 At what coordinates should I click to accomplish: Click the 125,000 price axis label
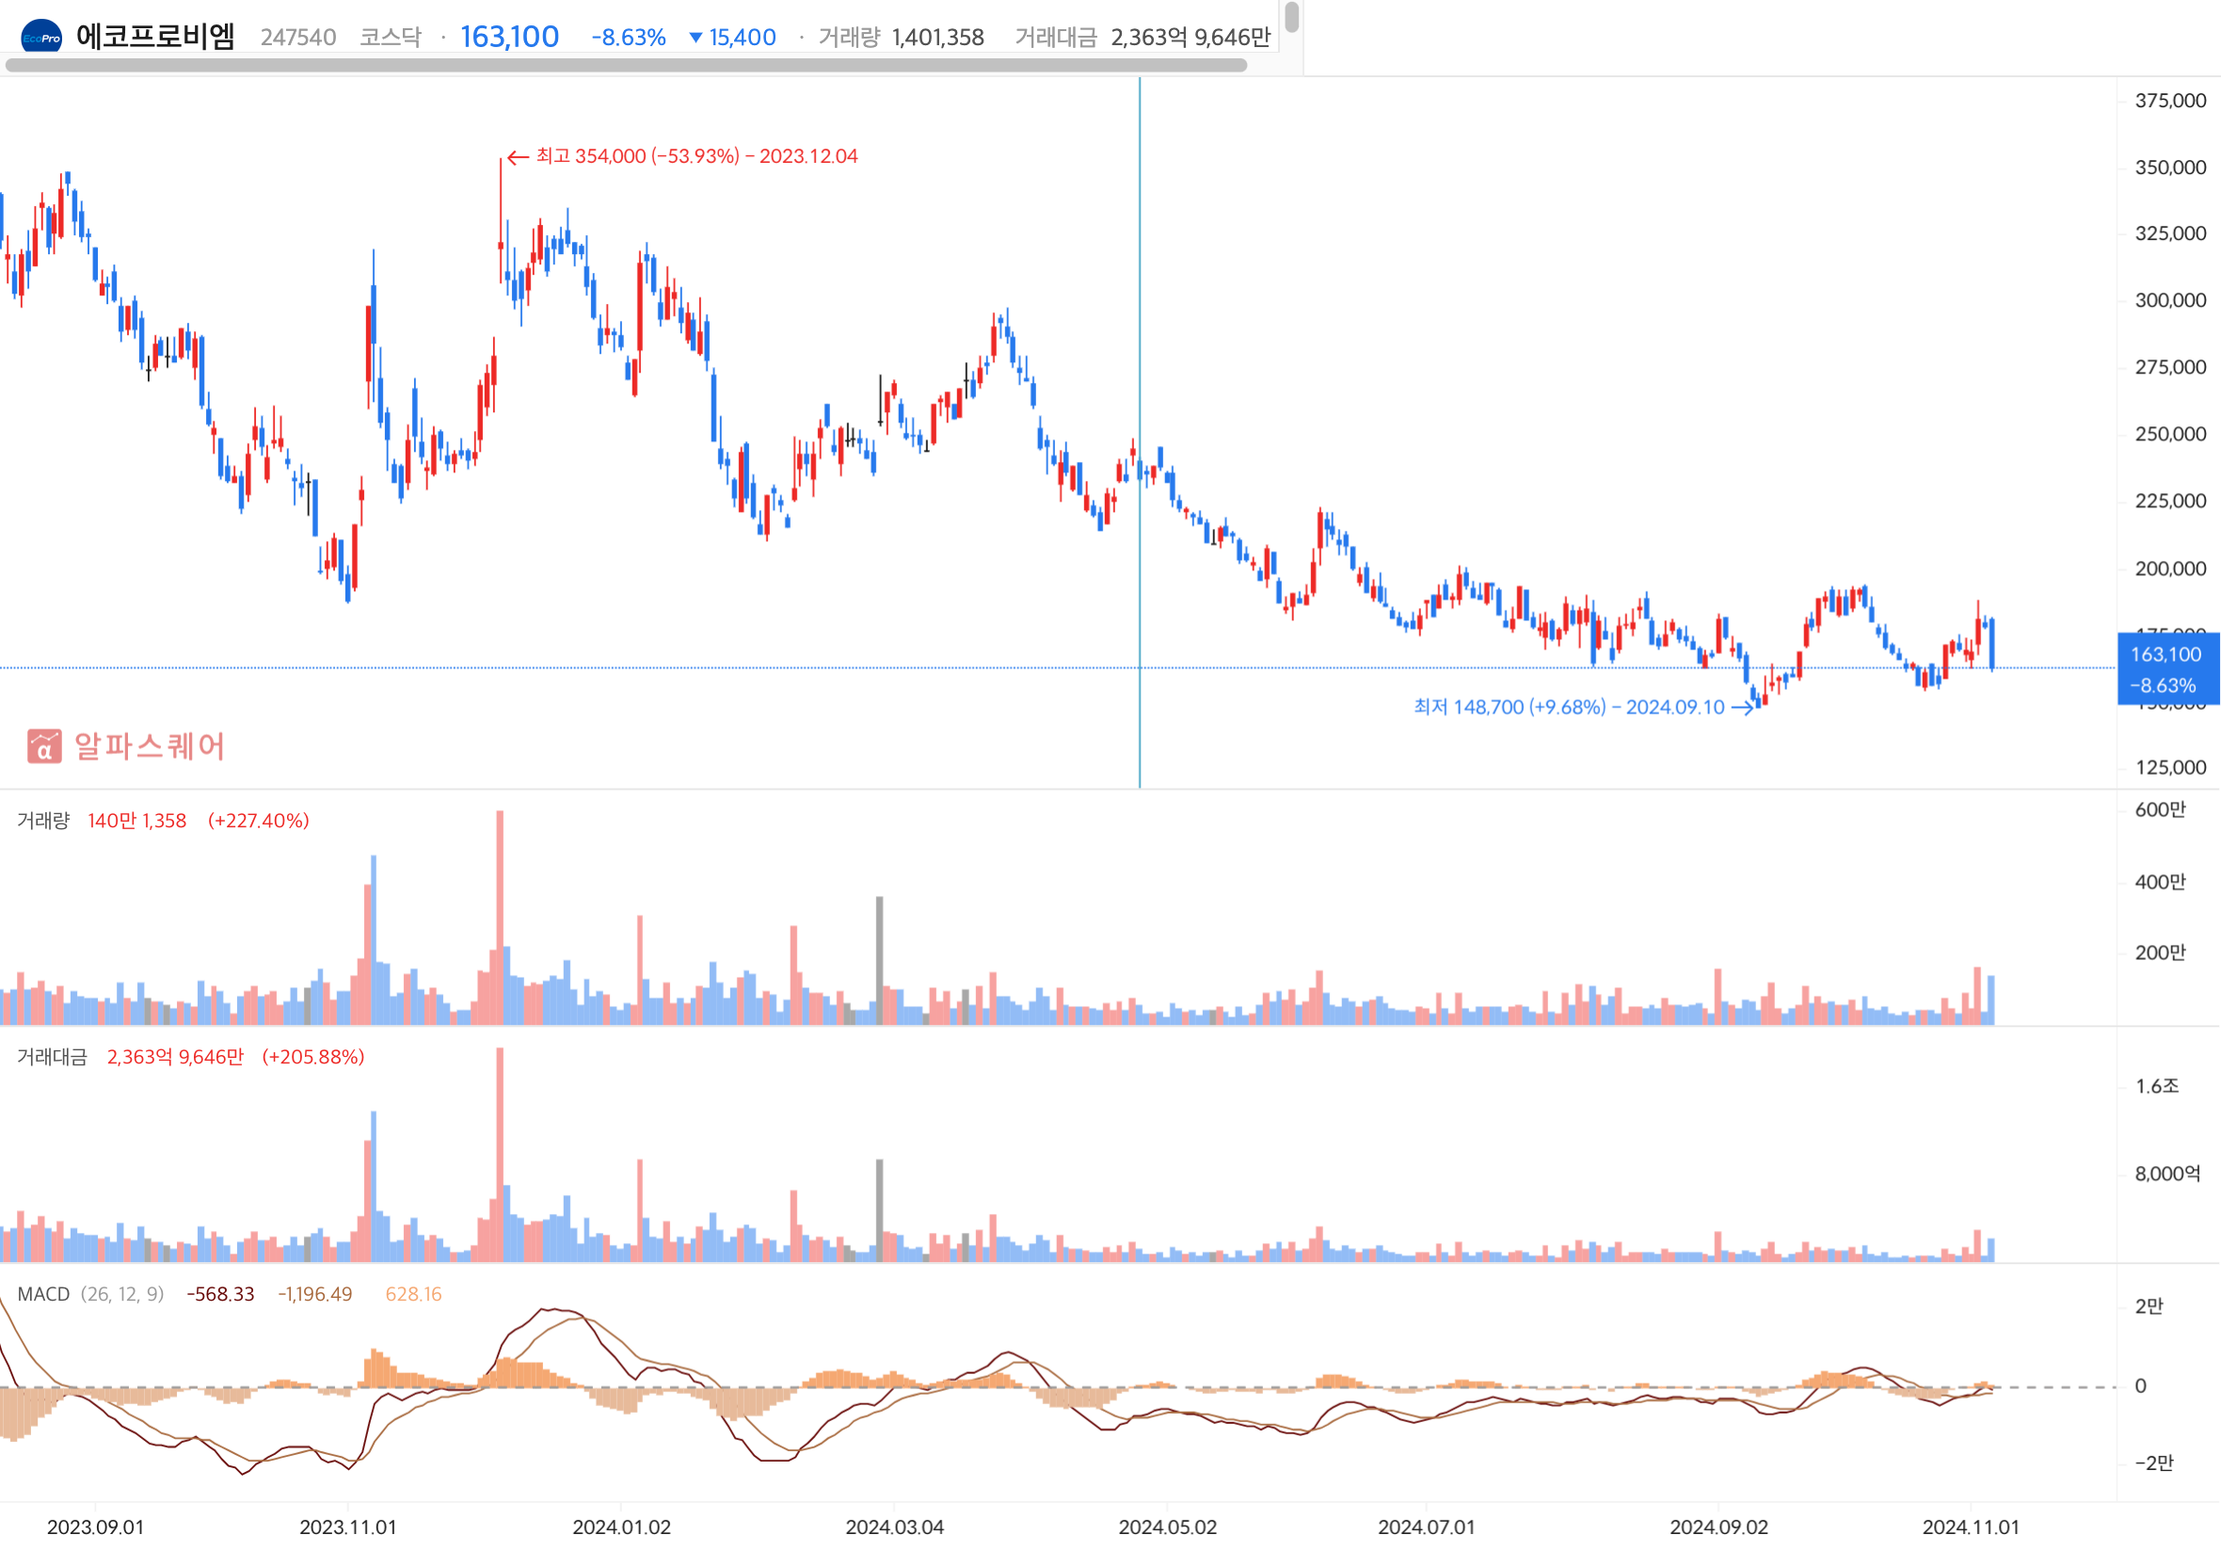pyautogui.click(x=2171, y=767)
